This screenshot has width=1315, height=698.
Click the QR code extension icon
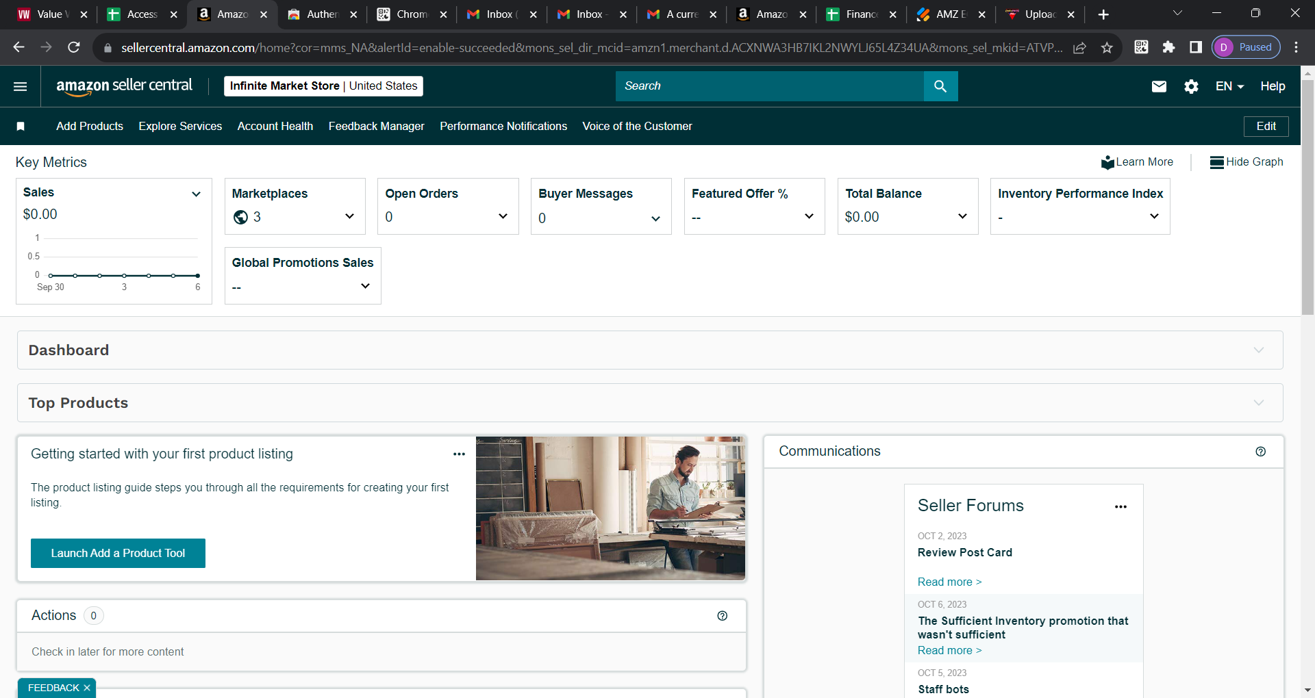click(x=1141, y=47)
